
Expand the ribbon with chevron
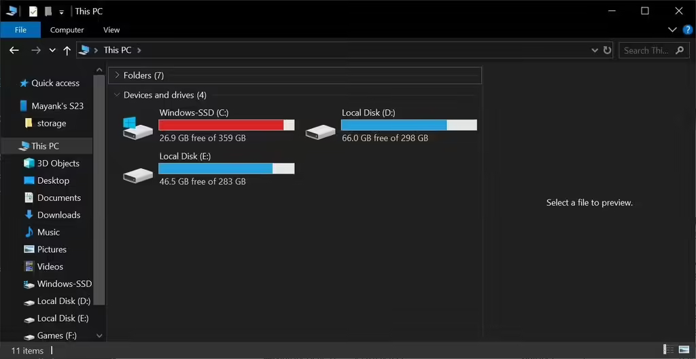click(672, 30)
